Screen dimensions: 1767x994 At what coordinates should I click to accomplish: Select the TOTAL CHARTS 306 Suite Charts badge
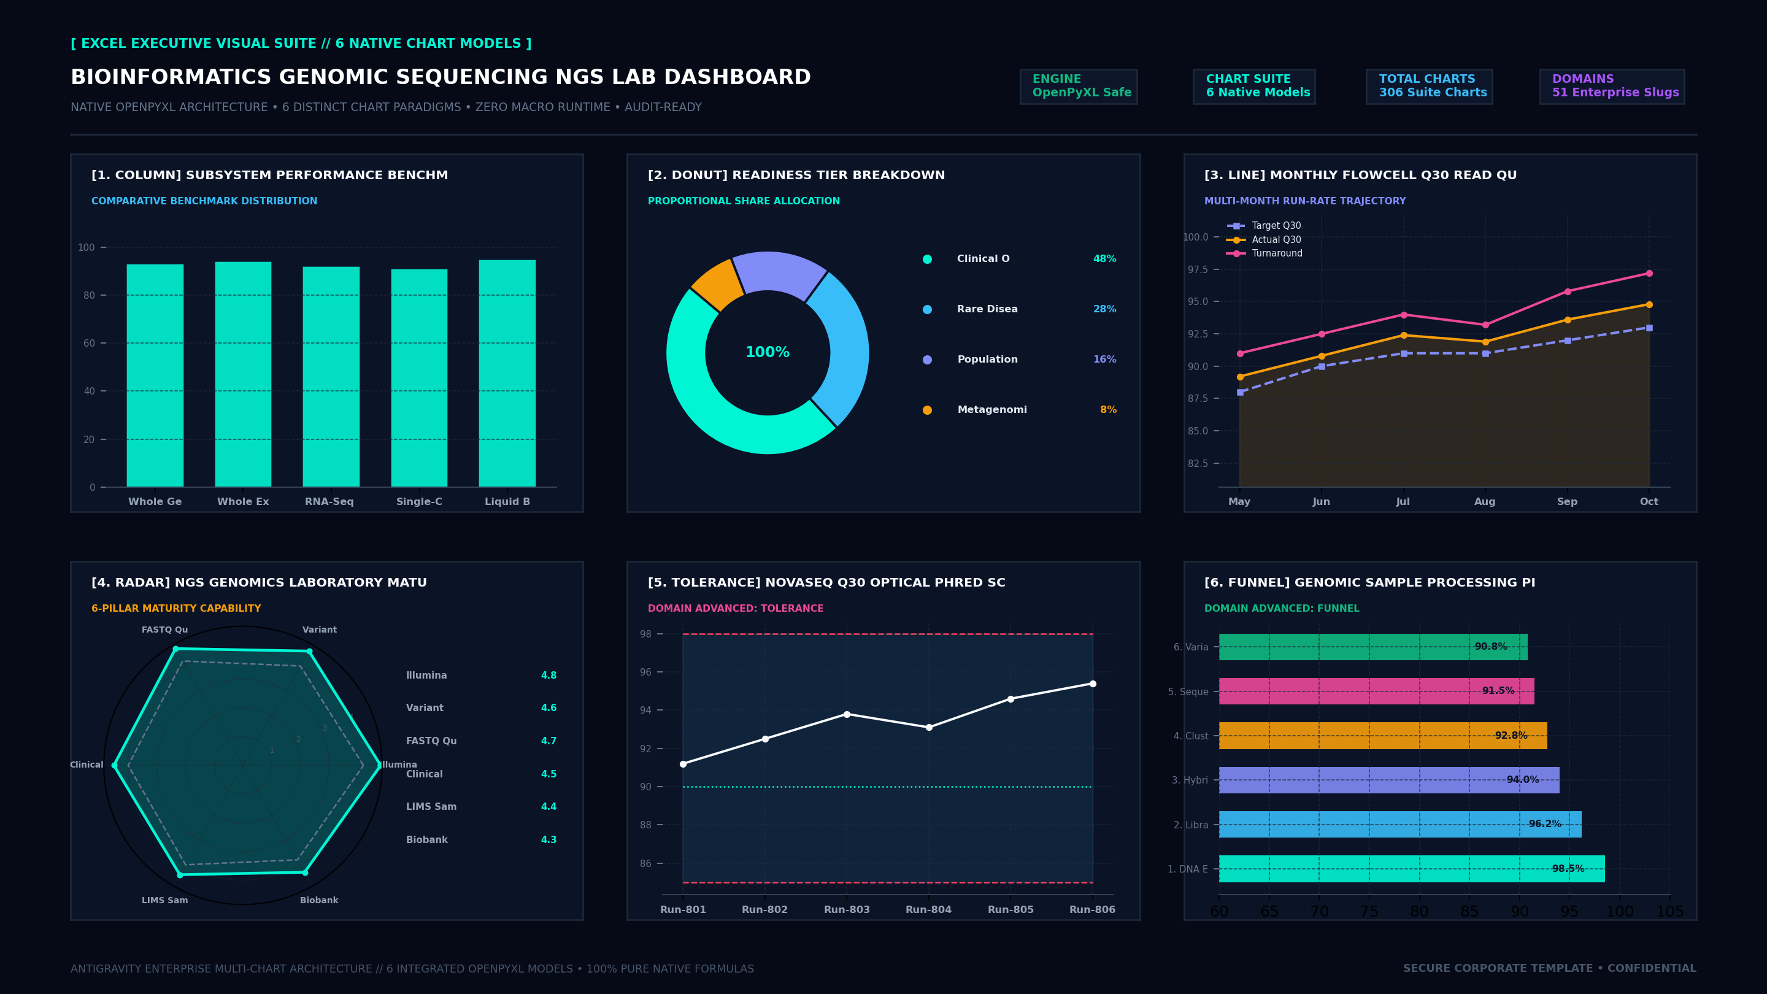pos(1429,87)
